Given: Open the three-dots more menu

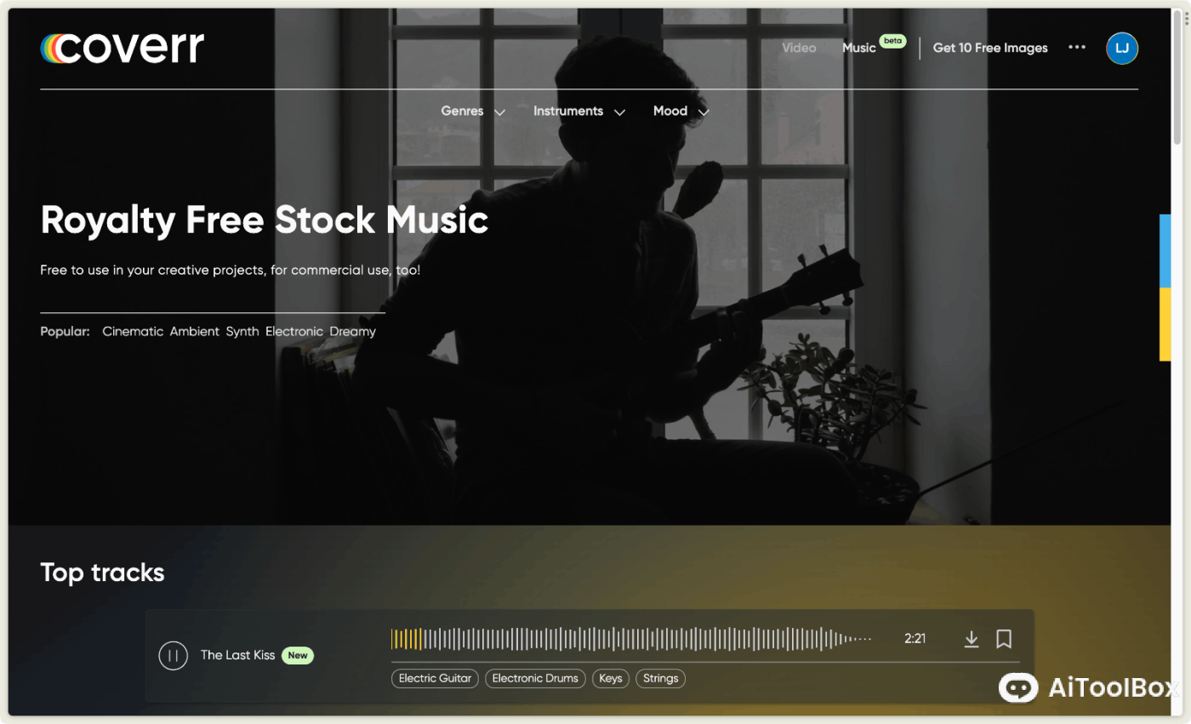Looking at the screenshot, I should (1077, 48).
